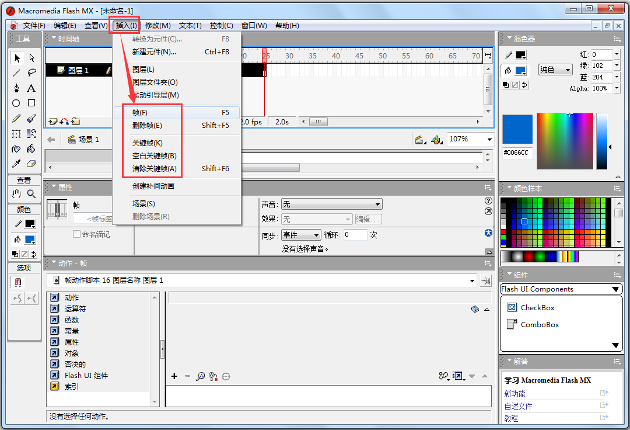Click the #0066CC fill preview swatch
Screen dimensions: 630x430
(x=517, y=129)
